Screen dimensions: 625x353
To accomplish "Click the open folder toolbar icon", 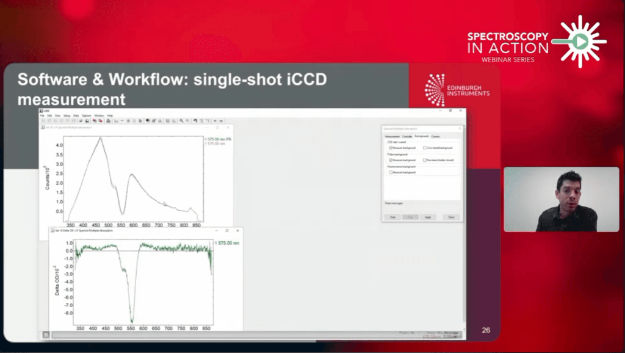I will click(x=81, y=120).
